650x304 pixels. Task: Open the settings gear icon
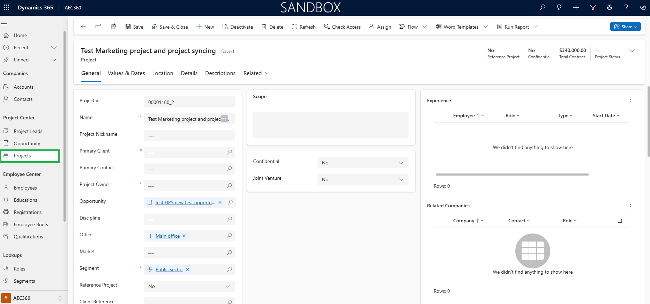tap(610, 7)
